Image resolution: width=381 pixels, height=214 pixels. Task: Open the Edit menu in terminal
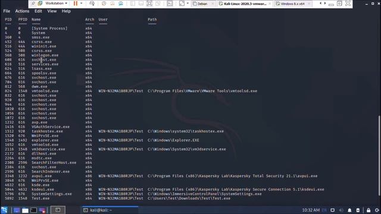[38, 11]
